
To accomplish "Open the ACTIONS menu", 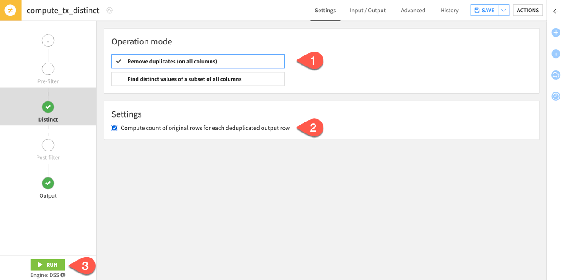I will 528,10.
